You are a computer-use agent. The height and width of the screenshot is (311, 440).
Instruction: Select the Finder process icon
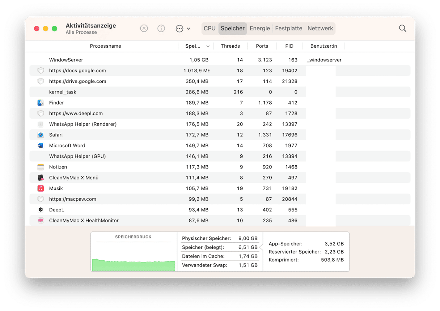click(x=41, y=103)
